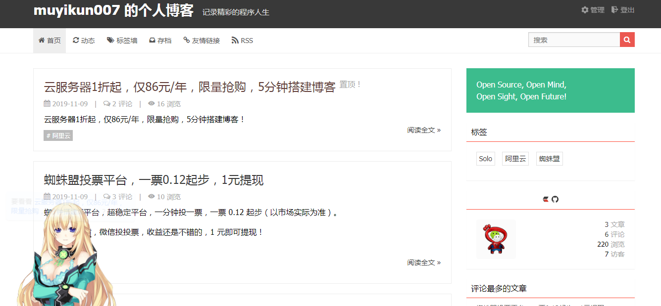
Task: Open the RSS feed menu item
Action: pos(242,41)
